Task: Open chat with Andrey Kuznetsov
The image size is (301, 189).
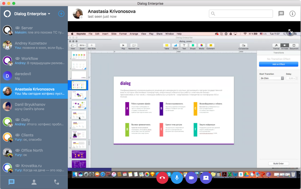Action: 34,45
